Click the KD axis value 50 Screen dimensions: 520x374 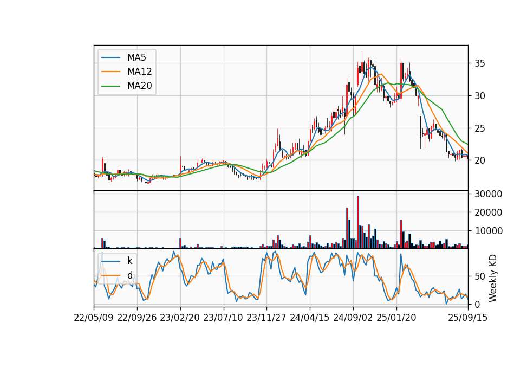tap(480, 276)
